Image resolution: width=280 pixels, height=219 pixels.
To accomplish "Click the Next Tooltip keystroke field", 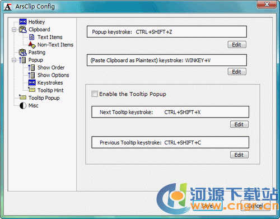I will [170, 112].
